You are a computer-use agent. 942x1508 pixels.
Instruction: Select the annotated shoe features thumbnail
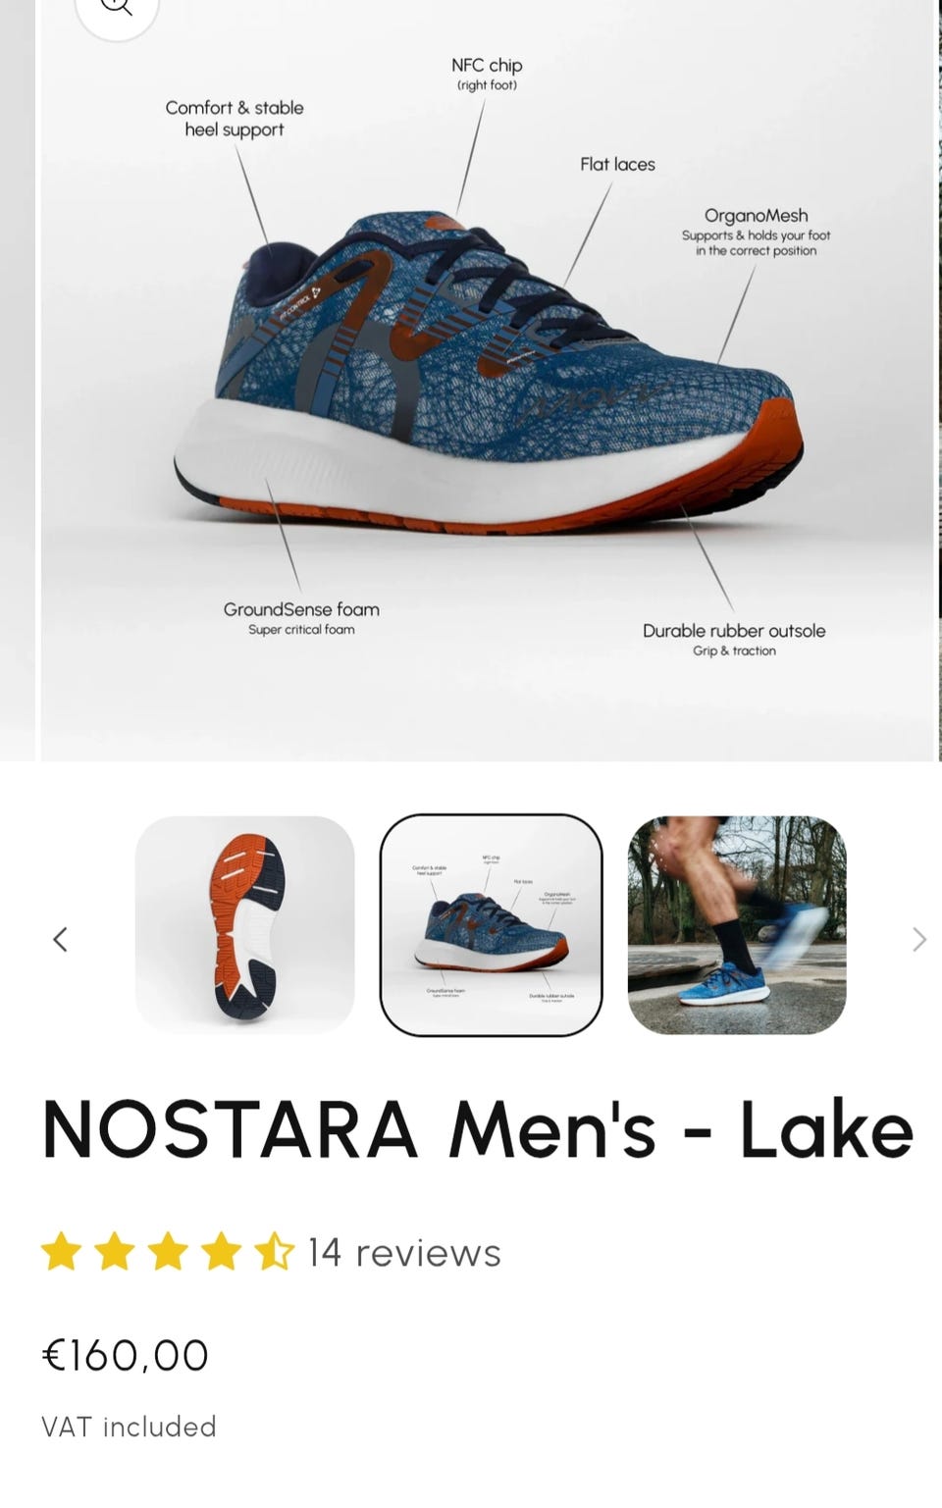coord(491,924)
